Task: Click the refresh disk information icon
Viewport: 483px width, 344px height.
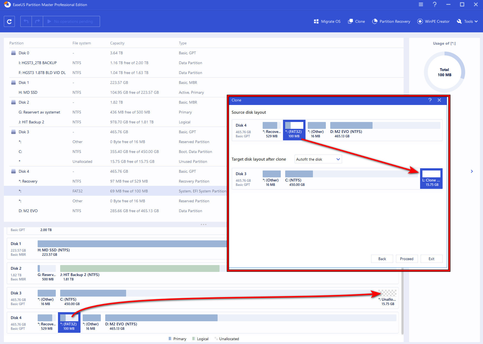Action: (9, 21)
